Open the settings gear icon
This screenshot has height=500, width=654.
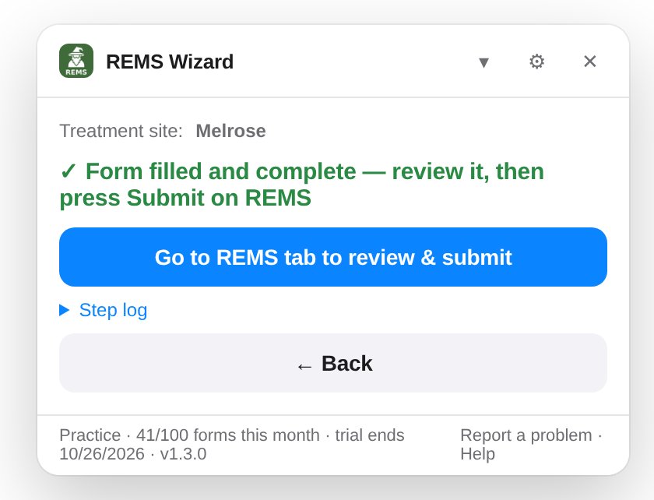pyautogui.click(x=536, y=62)
